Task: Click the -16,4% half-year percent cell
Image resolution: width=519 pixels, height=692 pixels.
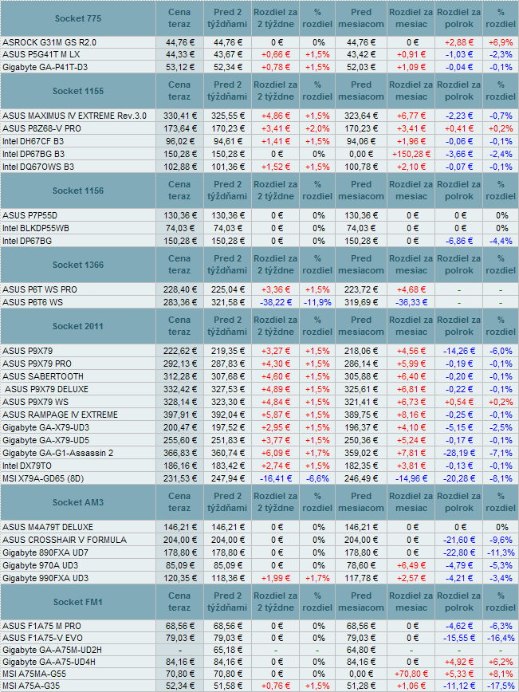Action: pos(501,638)
